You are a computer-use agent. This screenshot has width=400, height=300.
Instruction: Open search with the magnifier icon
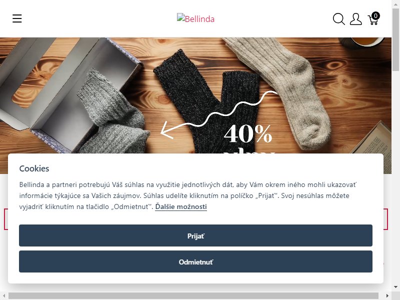[x=339, y=19]
